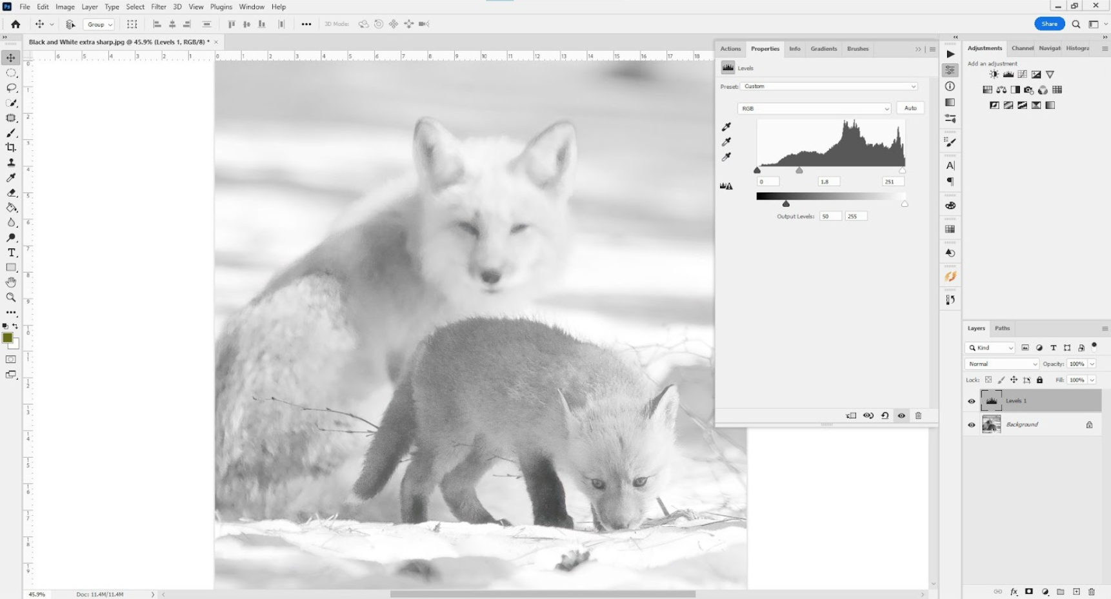1111x599 pixels.
Task: Hide the Levels 1 layer
Action: click(x=972, y=401)
